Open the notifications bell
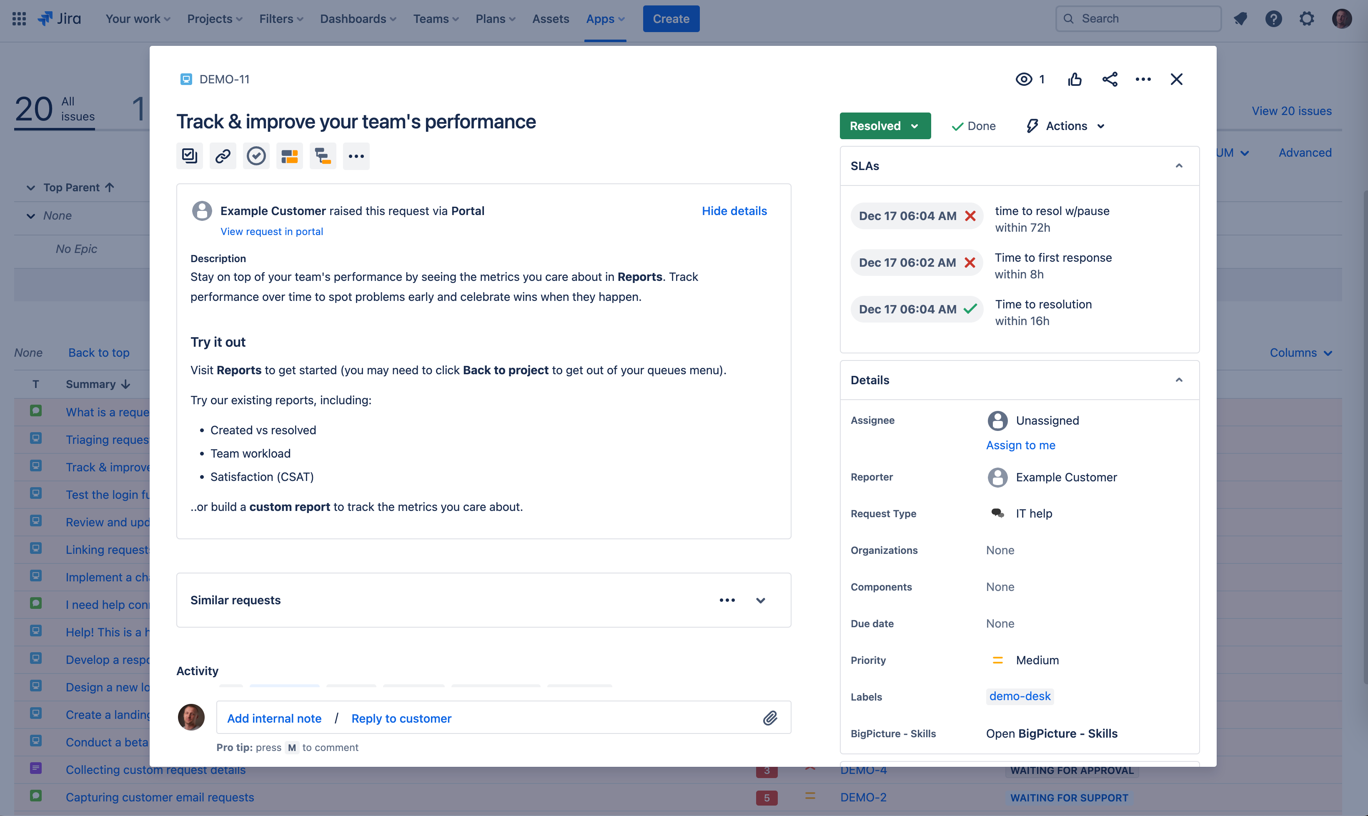 point(1240,19)
